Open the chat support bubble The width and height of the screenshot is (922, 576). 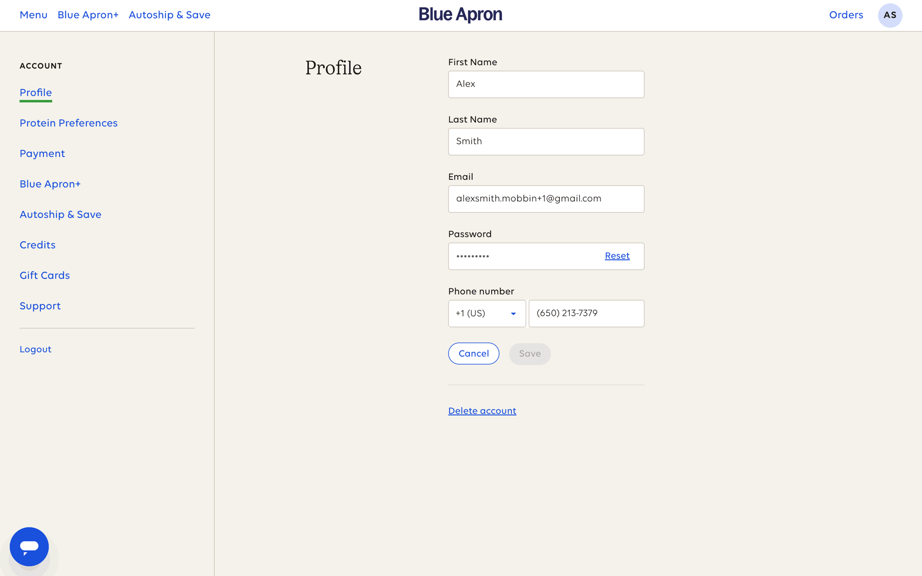[x=29, y=546]
